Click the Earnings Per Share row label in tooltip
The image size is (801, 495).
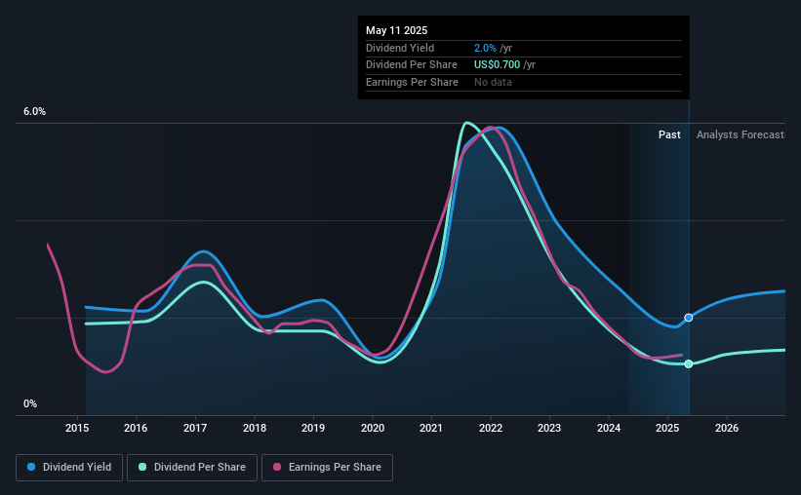pyautogui.click(x=412, y=82)
